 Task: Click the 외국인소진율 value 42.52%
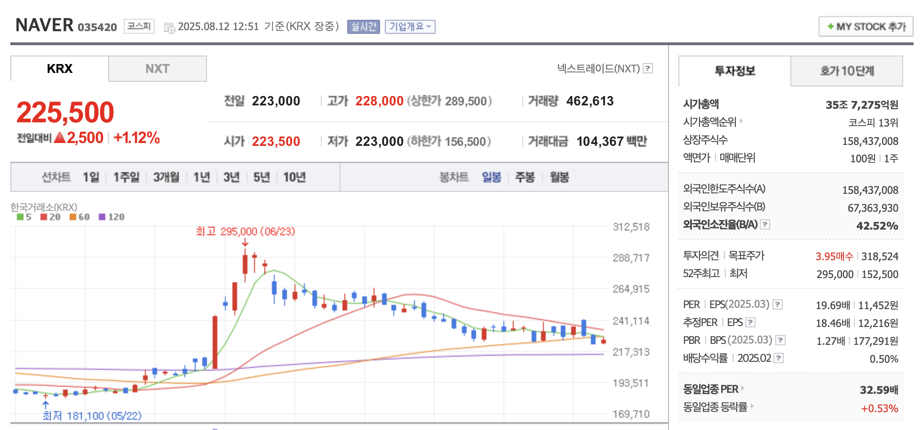[x=877, y=226]
